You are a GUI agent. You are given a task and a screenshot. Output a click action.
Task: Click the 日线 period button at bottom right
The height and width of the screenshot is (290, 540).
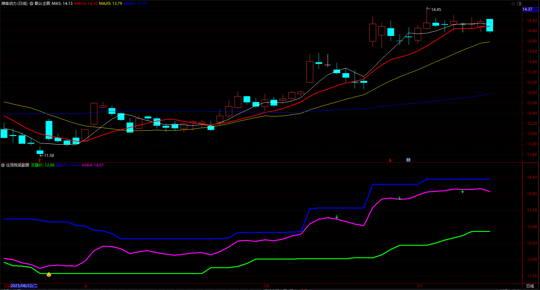pos(530,286)
